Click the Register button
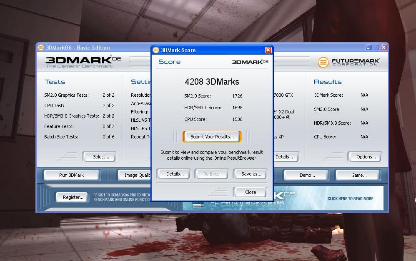The image size is (416, 261). (73, 197)
